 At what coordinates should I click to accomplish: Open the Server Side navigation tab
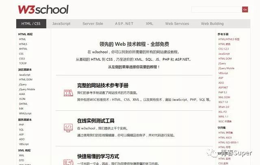point(93,23)
